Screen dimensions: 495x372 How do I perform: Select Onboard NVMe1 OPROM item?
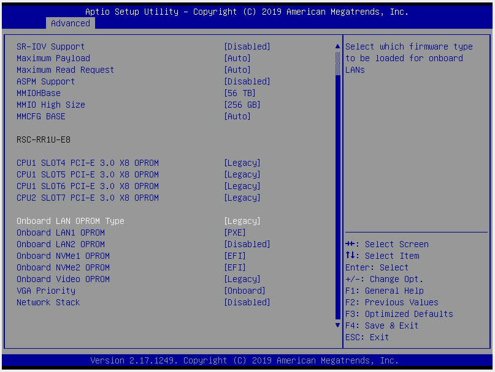pyautogui.click(x=63, y=256)
